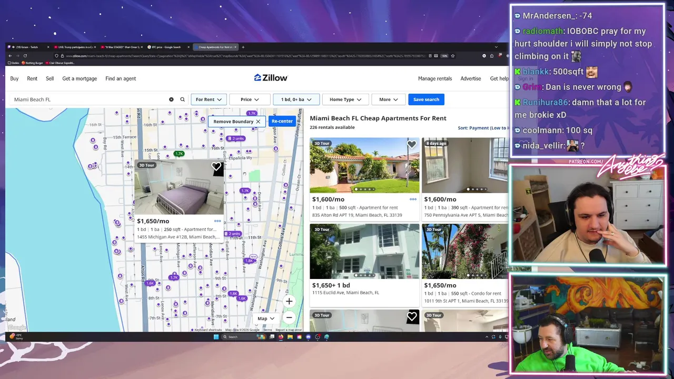Click Report a map error link
Screen dimensions: 674x379
[x=289, y=330]
